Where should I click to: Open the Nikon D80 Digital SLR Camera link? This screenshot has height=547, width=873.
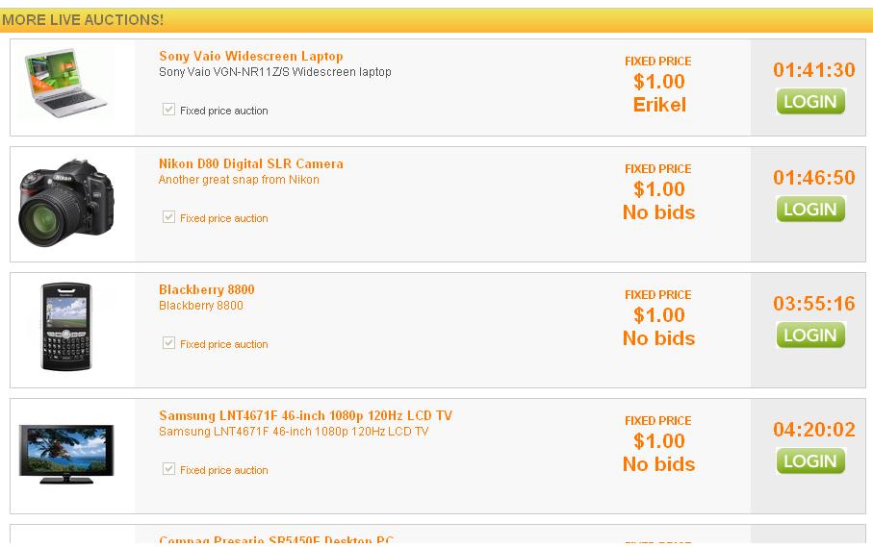point(250,164)
